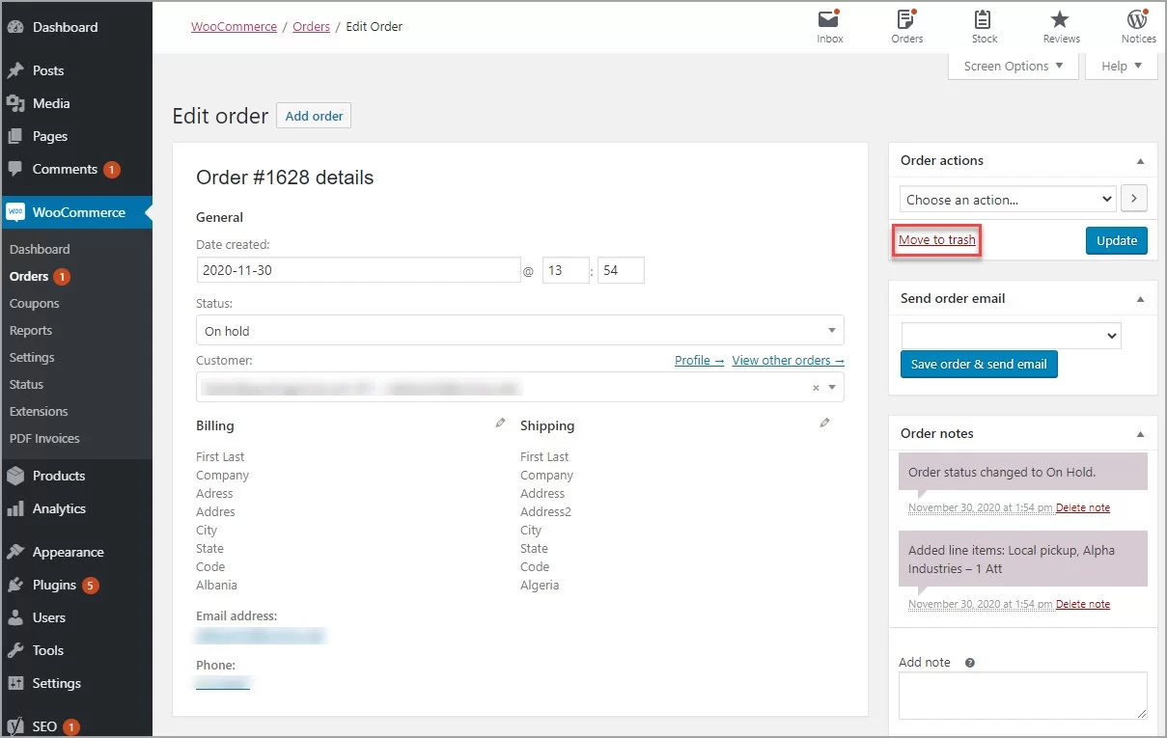Click the pencil icon to edit Shipping details
Viewport: 1167px width, 738px height.
coord(824,423)
